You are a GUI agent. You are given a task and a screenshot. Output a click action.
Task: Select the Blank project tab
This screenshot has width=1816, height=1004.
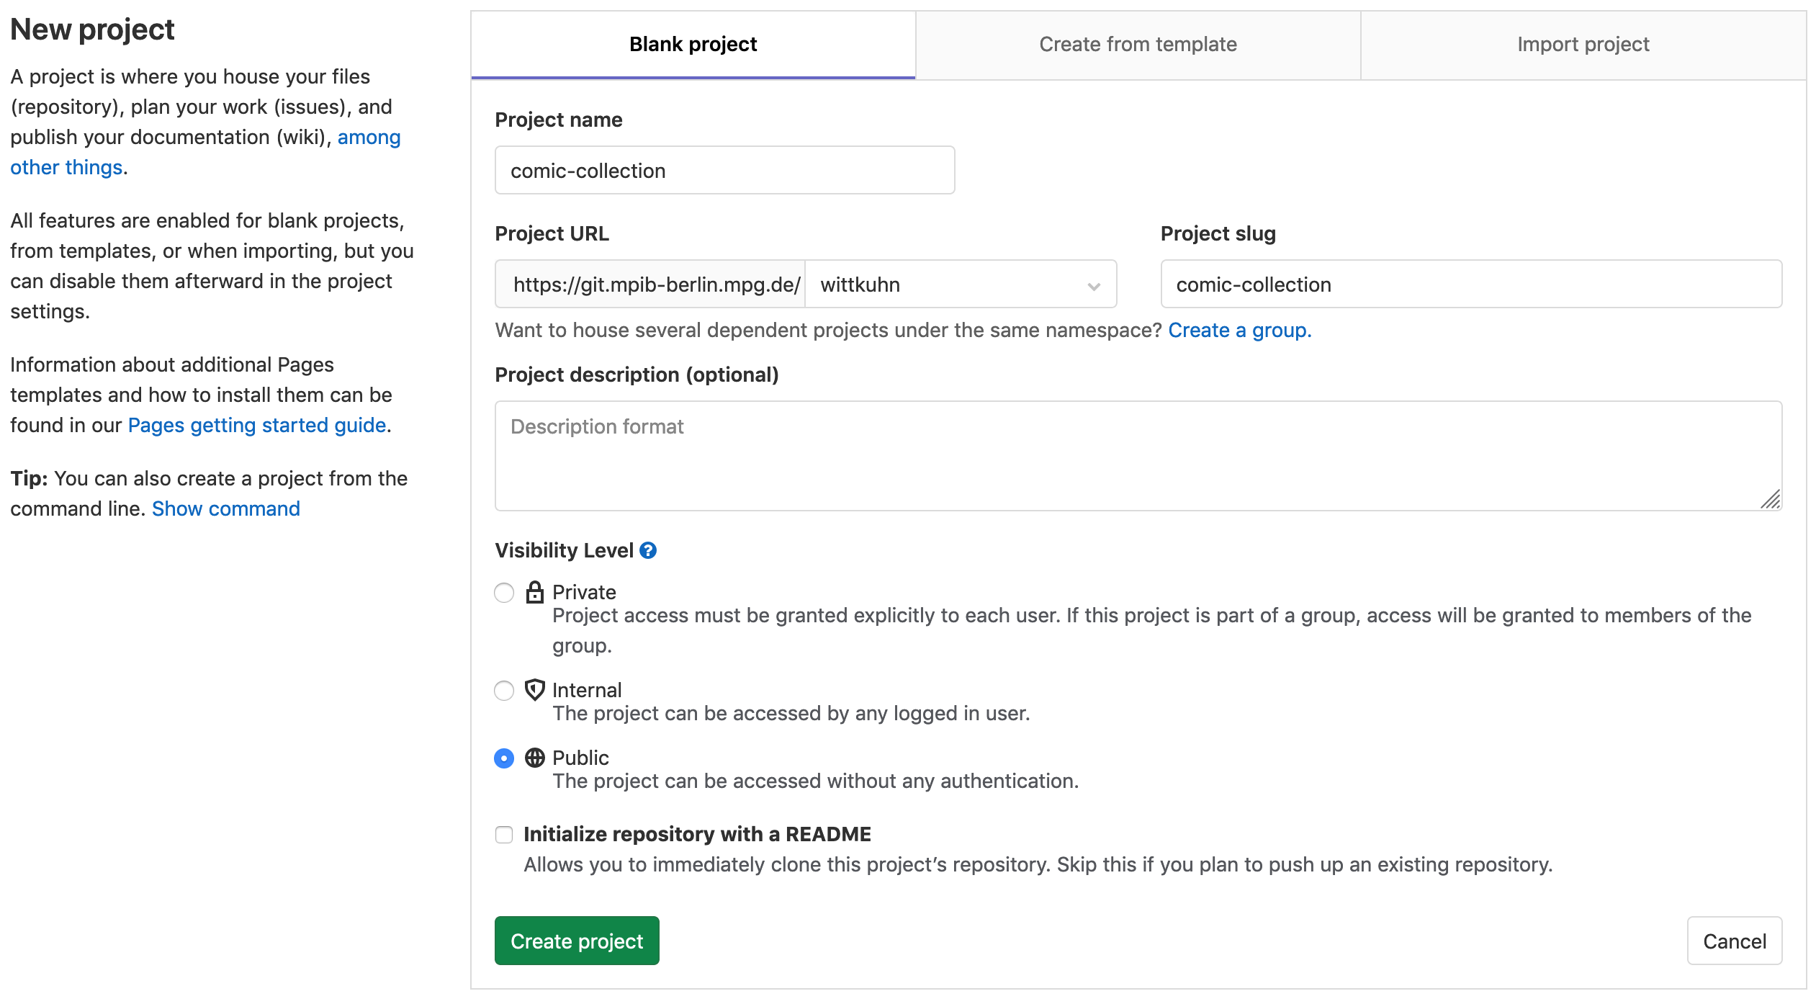click(693, 45)
